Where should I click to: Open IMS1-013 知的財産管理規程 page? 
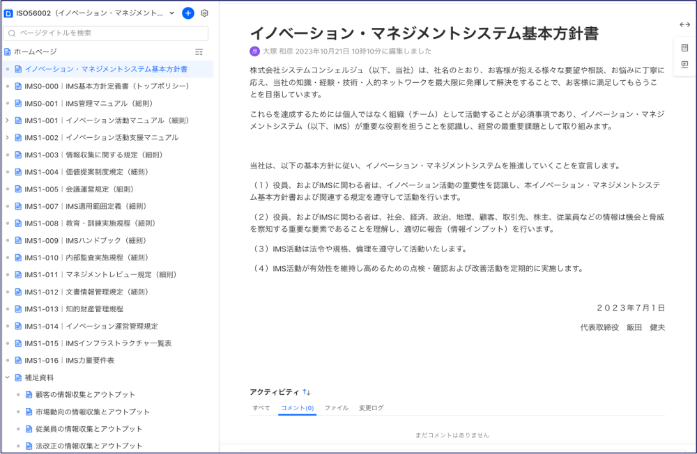coord(74,308)
